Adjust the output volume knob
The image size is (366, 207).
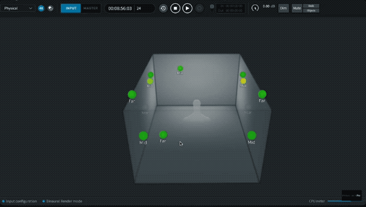255,8
